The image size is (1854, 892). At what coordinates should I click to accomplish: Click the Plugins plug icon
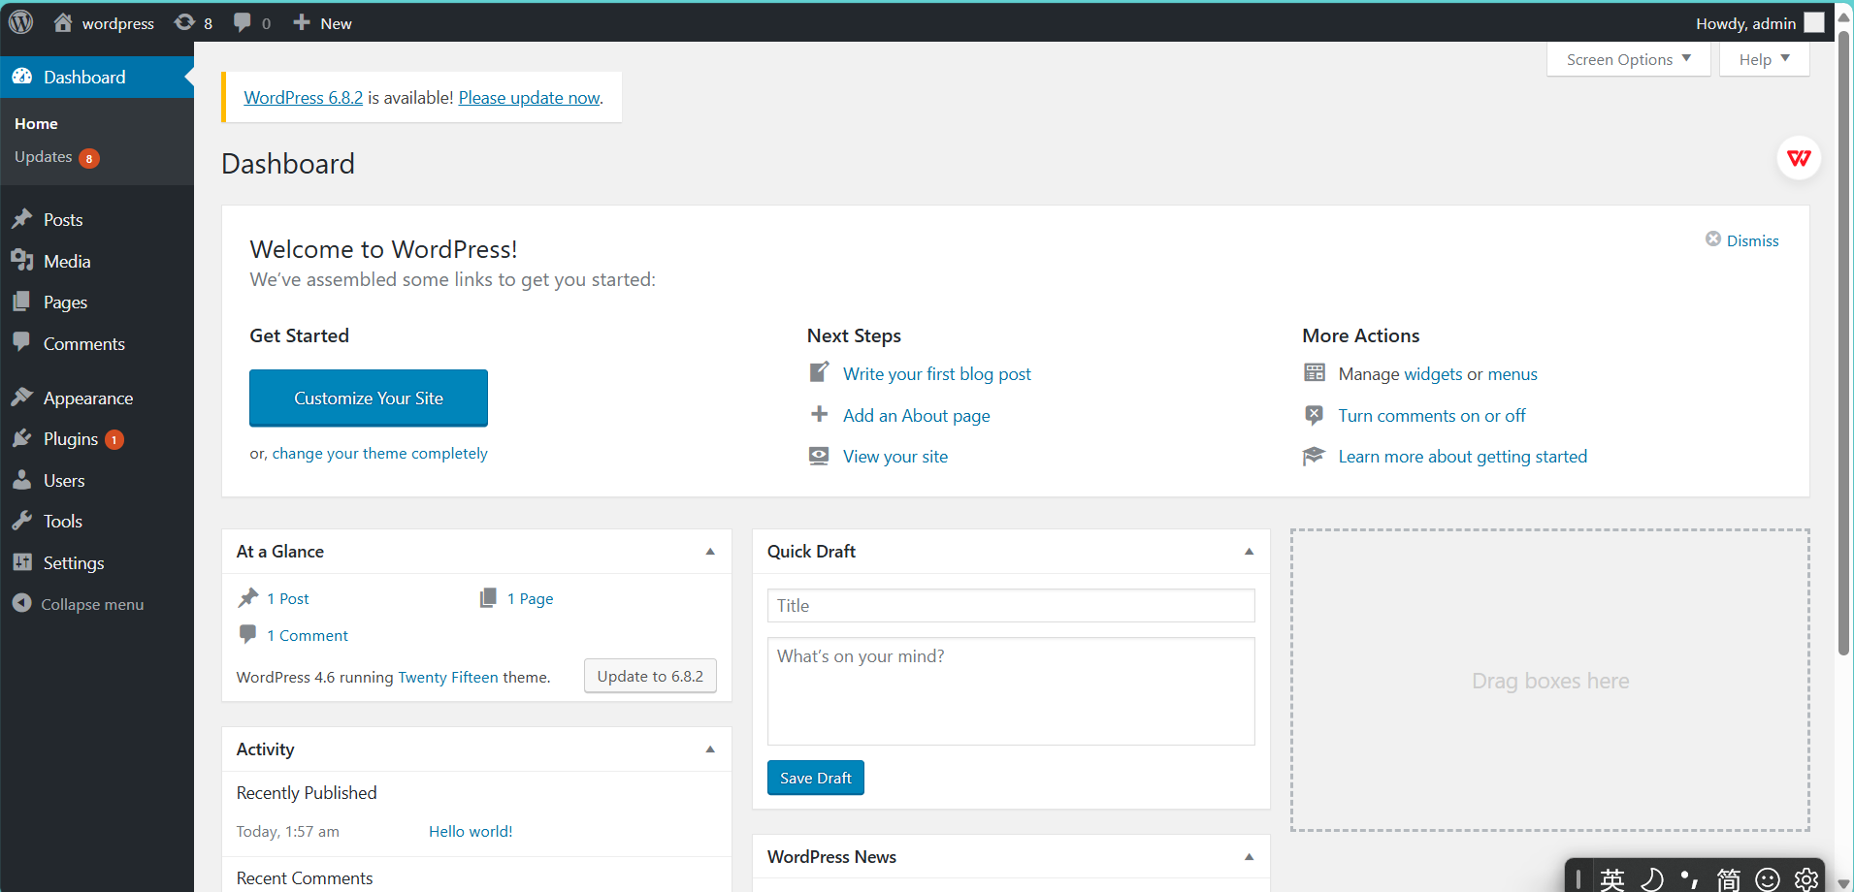(22, 438)
